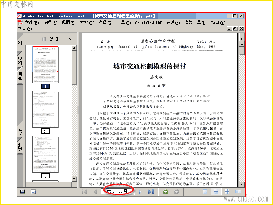Viewport: 273px width, 205px height.
Task: Select the single page layout icon
Action: coord(205,192)
